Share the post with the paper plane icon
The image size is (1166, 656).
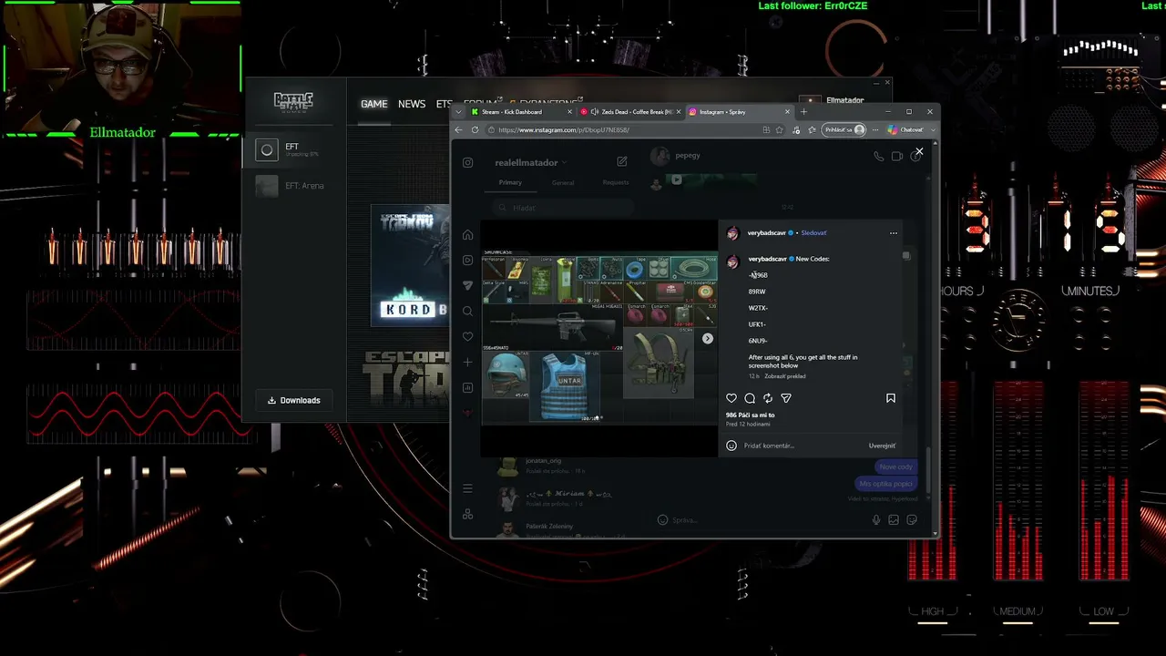coord(786,398)
